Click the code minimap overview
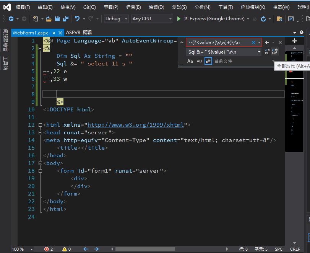Viewport: 310px width, 253px height. click(x=294, y=101)
